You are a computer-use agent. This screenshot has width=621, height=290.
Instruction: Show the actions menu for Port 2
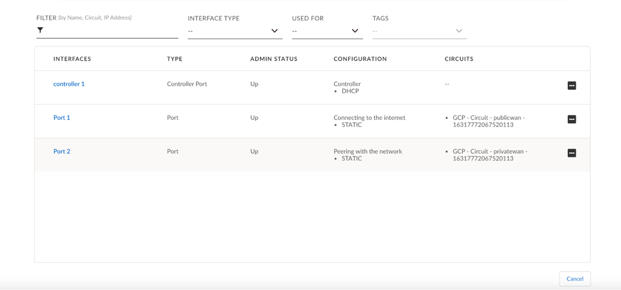click(571, 153)
